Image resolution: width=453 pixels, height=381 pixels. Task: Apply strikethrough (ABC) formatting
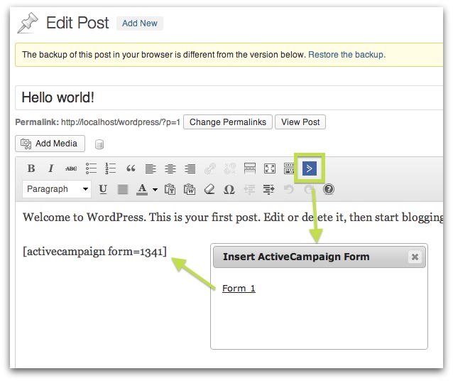[x=71, y=168]
